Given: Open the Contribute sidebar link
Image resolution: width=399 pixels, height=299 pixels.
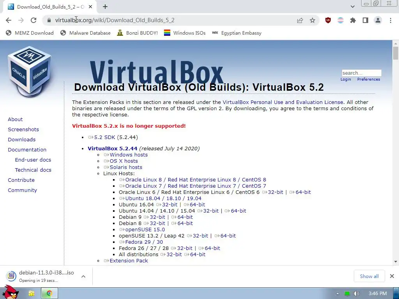Looking at the screenshot, I should [x=21, y=180].
